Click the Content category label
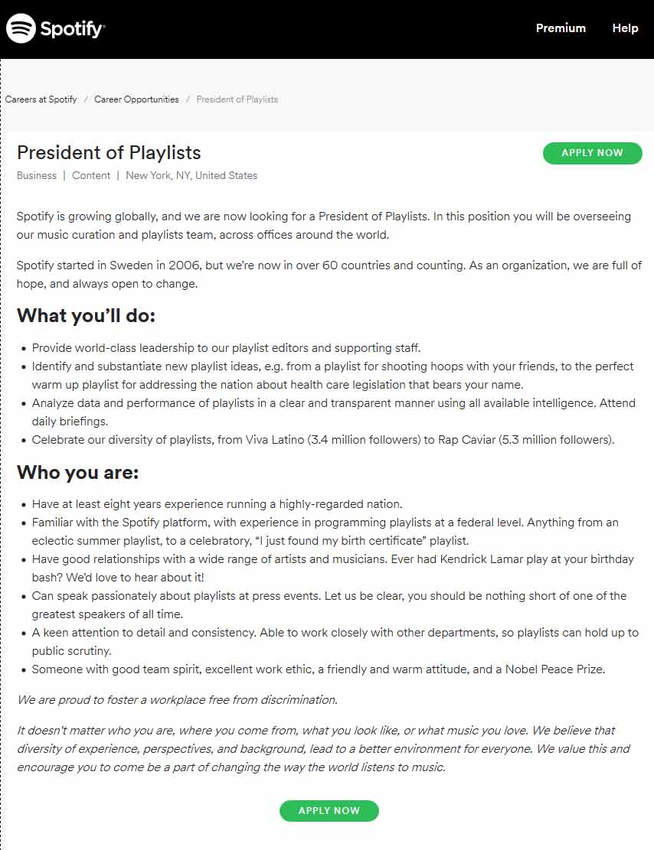654x850 pixels. [x=91, y=175]
